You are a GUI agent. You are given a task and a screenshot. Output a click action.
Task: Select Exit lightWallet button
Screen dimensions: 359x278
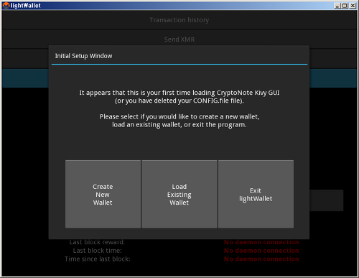pos(256,194)
